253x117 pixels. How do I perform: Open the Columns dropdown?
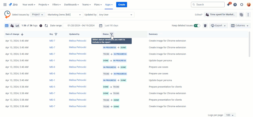coord(240,26)
